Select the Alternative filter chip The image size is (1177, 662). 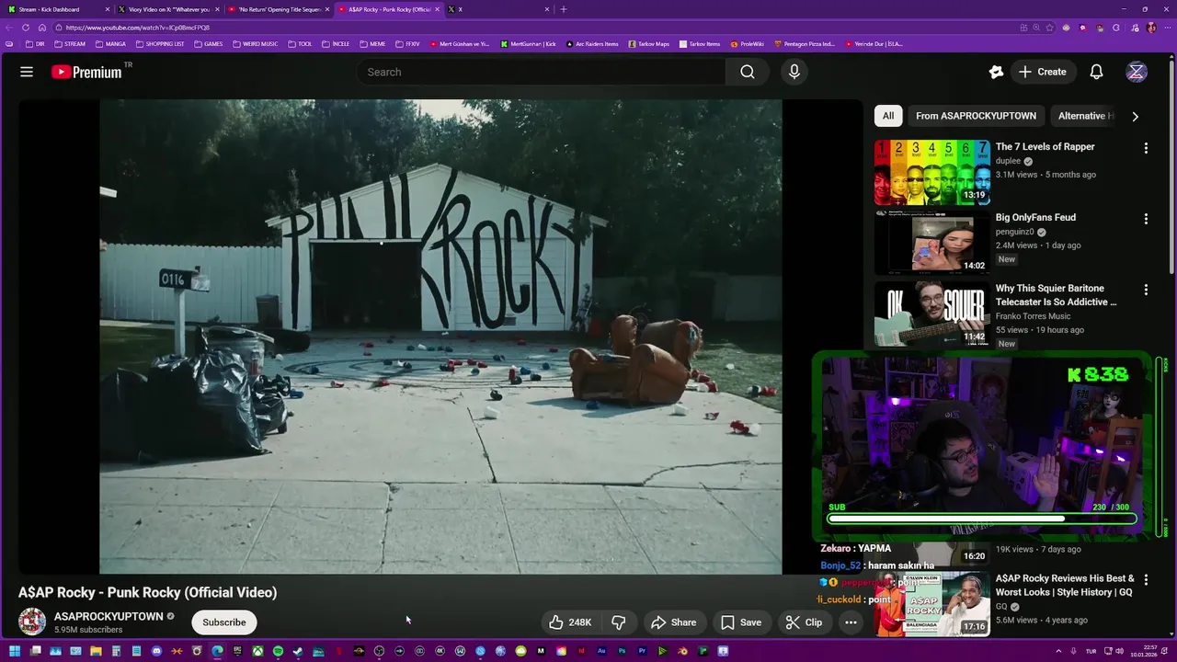click(1086, 116)
